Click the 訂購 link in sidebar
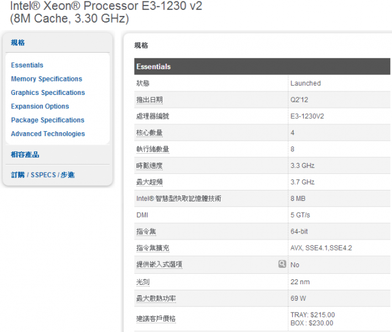The width and height of the screenshot is (392, 332). point(18,175)
